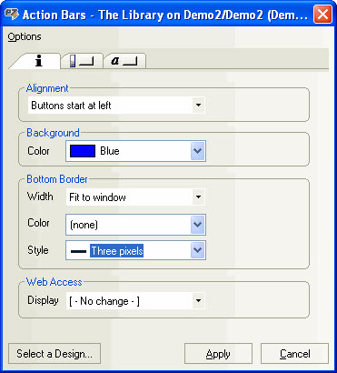Click the Buttons start at left field

tap(116, 106)
